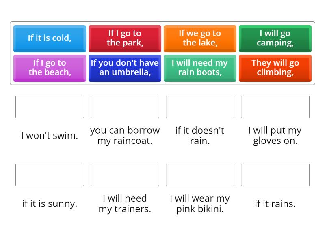This screenshot has width=325, height=243.
Task: Click the "I won't swim." sentence ending text
Action: 50,136
